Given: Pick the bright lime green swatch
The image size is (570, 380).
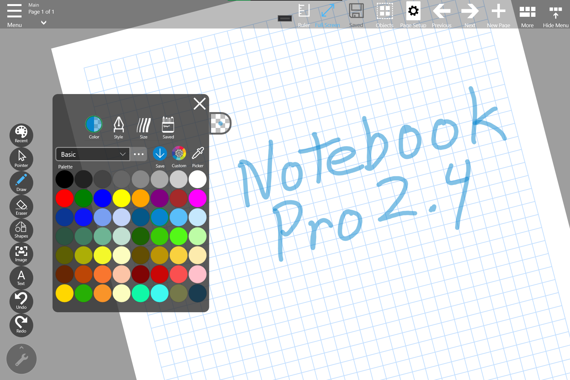Looking at the screenshot, I should (179, 236).
